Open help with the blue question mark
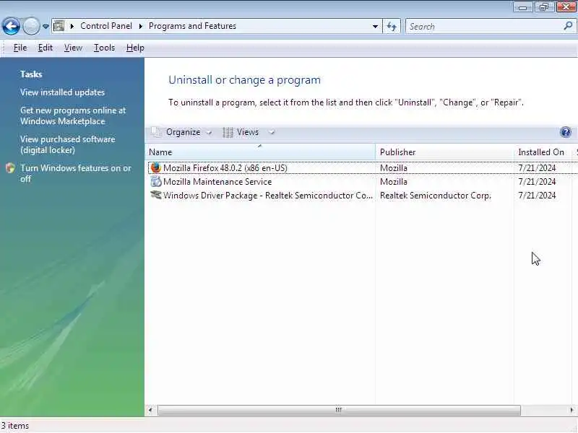 (566, 132)
